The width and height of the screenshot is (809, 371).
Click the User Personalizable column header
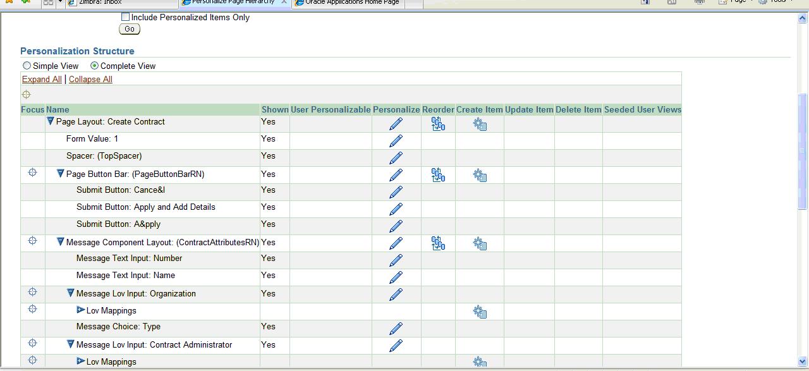(x=331, y=109)
